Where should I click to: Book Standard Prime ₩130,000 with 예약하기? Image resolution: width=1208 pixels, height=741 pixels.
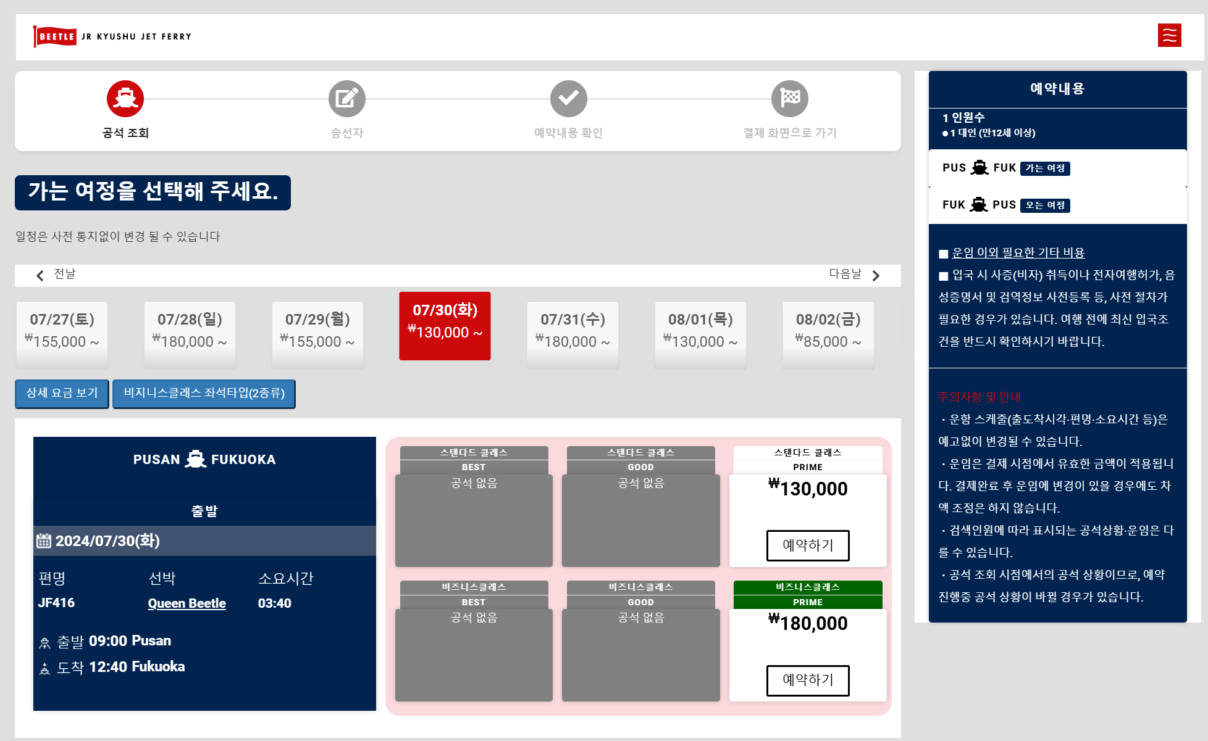807,545
